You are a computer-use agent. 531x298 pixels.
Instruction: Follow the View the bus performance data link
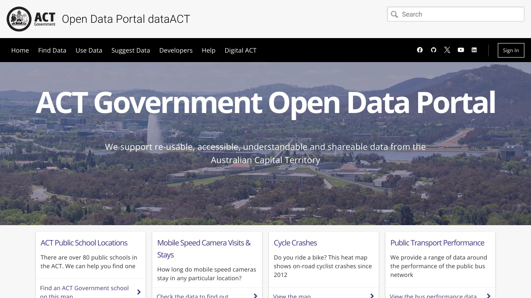(433, 296)
